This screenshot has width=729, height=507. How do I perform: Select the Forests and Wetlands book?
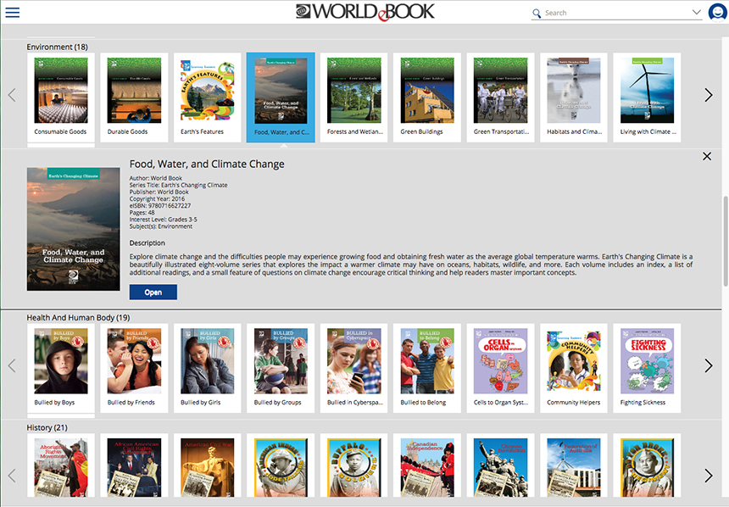point(354,97)
